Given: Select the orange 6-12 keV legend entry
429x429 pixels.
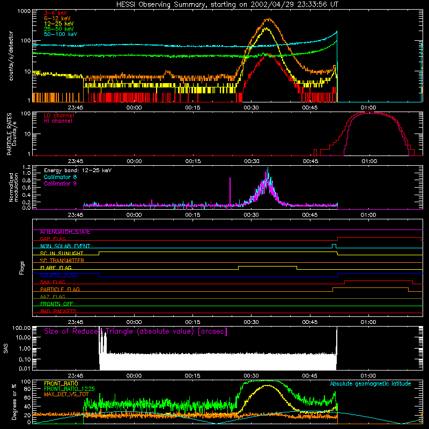Looking at the screenshot, I should [57, 18].
